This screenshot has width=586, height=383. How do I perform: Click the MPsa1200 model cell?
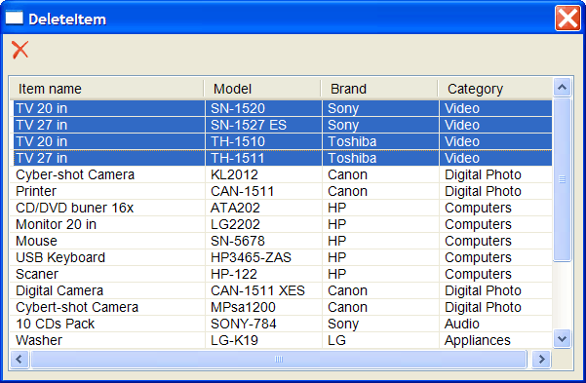tap(263, 307)
